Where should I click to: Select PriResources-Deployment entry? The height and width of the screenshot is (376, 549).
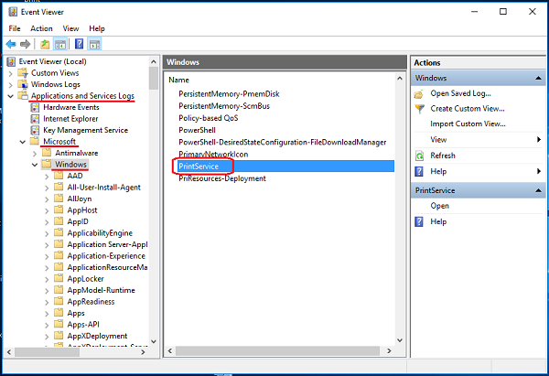tap(222, 178)
